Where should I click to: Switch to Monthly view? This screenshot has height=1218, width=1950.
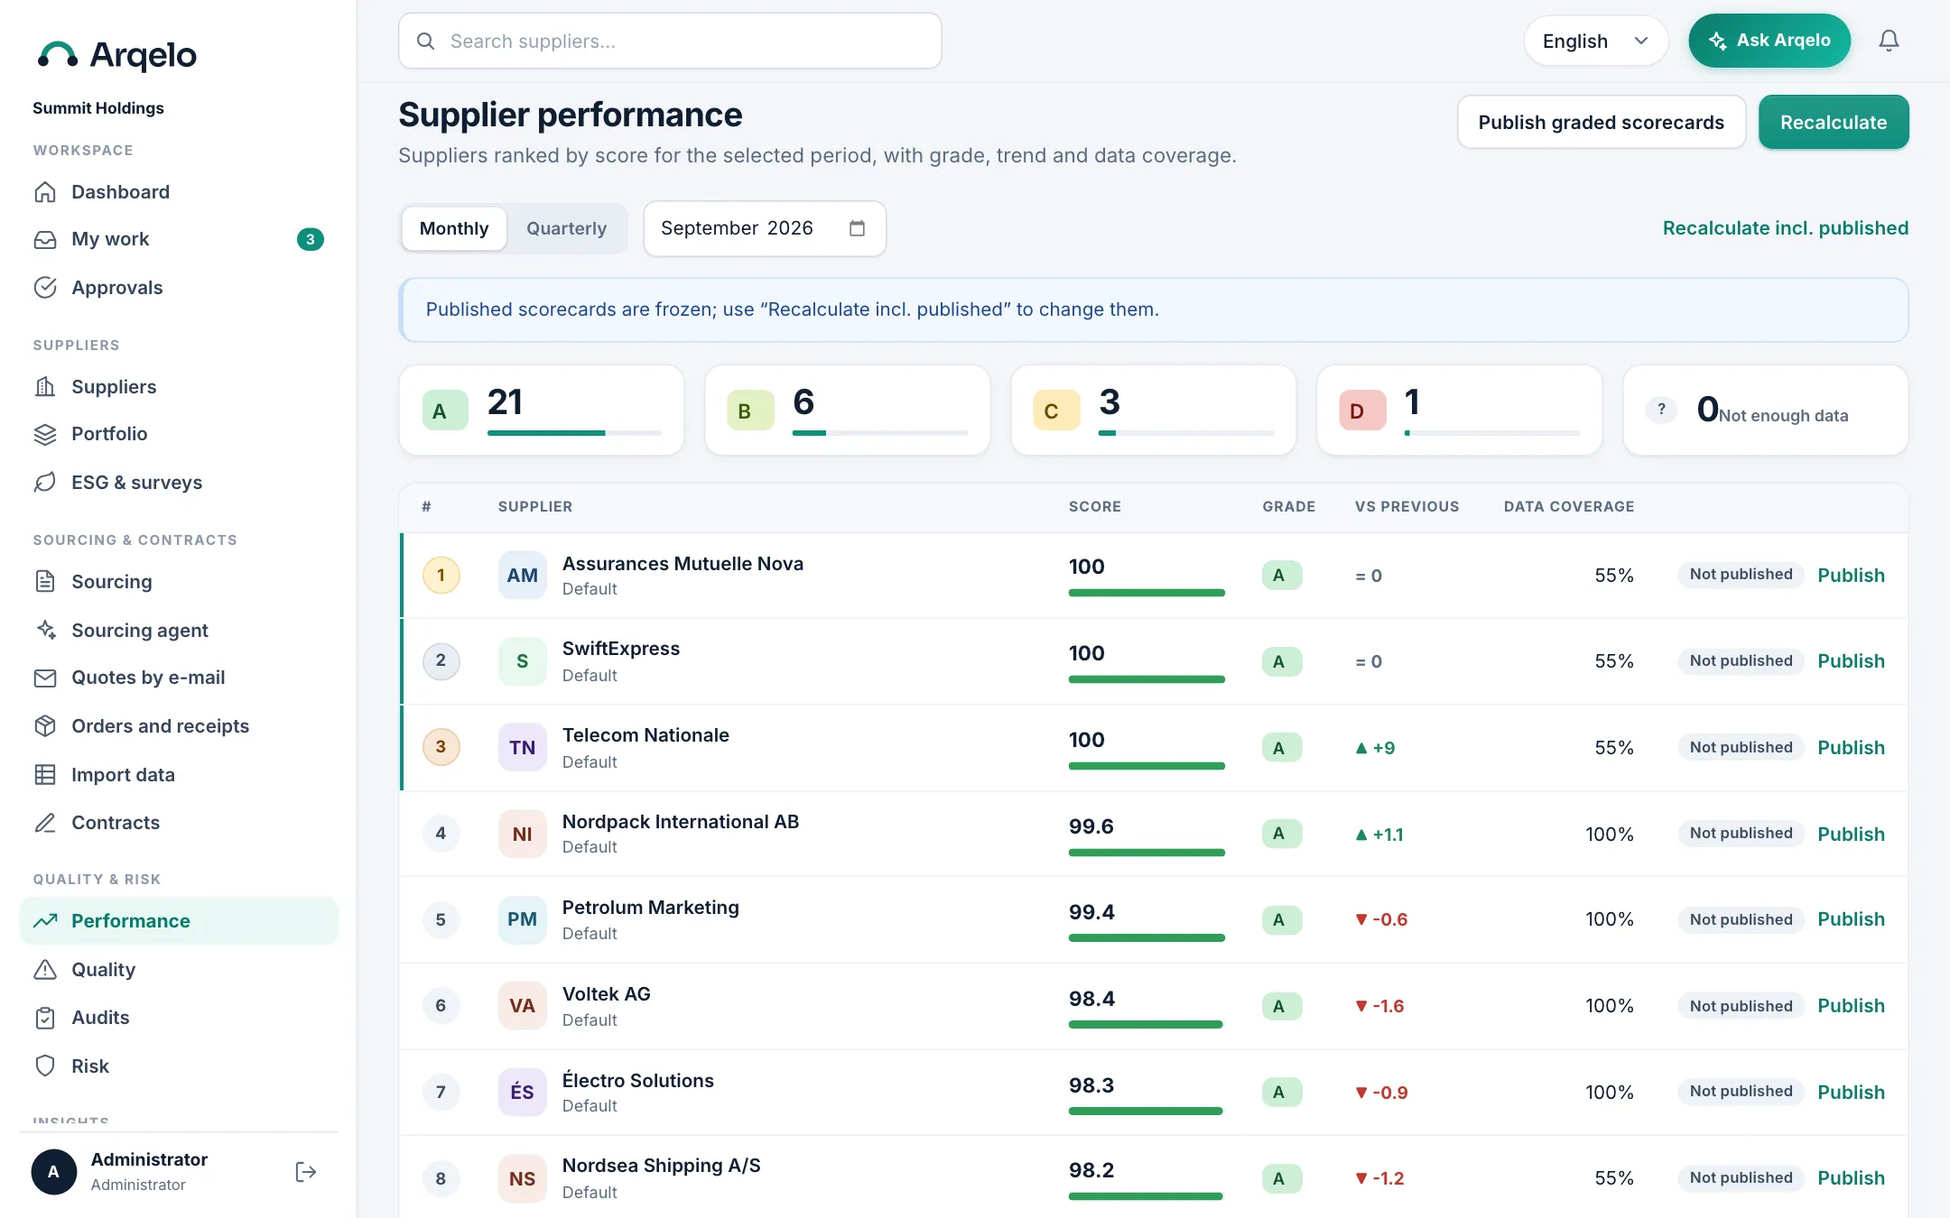point(454,228)
